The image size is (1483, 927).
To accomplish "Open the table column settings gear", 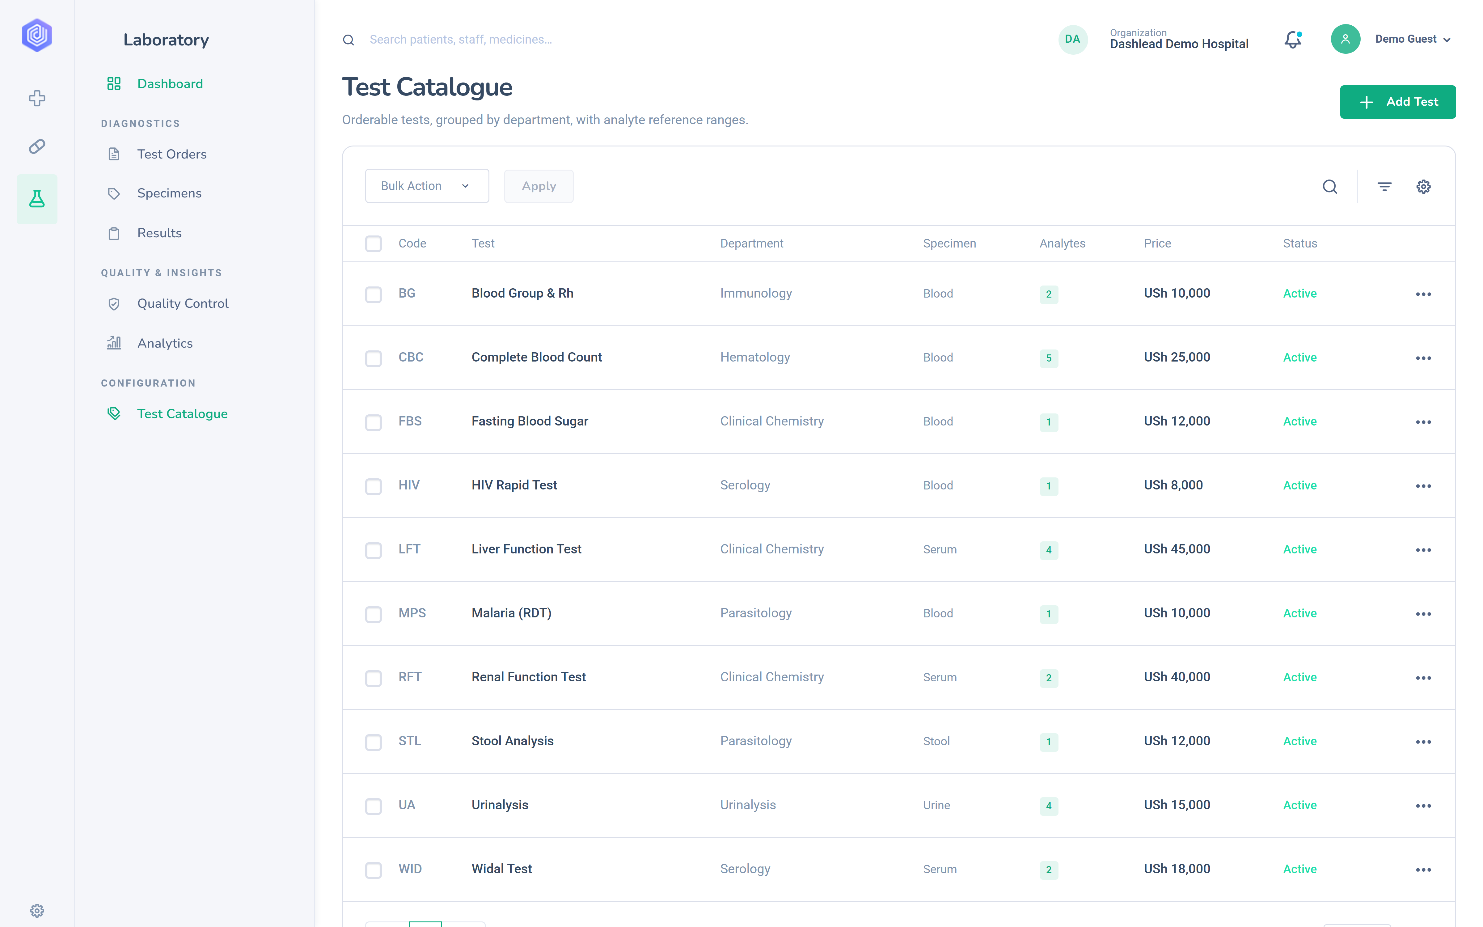I will (1424, 186).
